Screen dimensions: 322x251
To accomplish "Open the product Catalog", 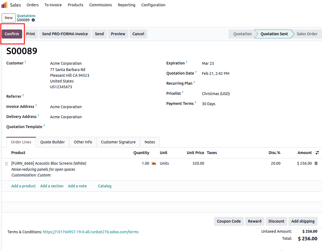I will point(105,186).
